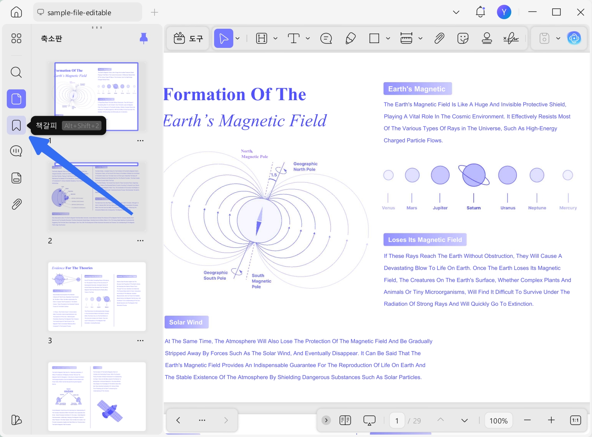
Task: Open the search panel icon
Action: tap(16, 72)
